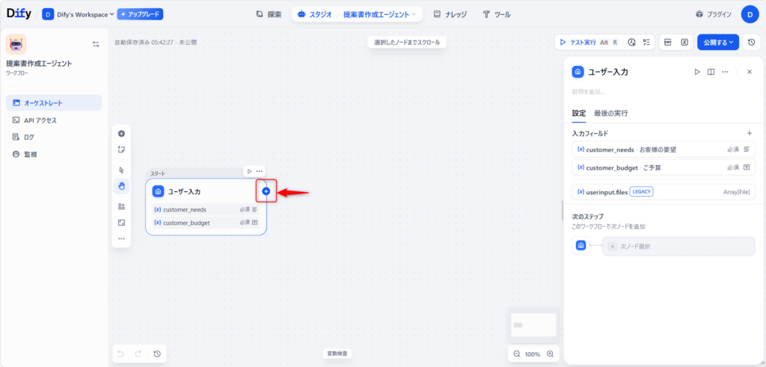Viewport: 766px width, 367px height.
Task: Select the pointer mode tool
Action: [x=121, y=170]
